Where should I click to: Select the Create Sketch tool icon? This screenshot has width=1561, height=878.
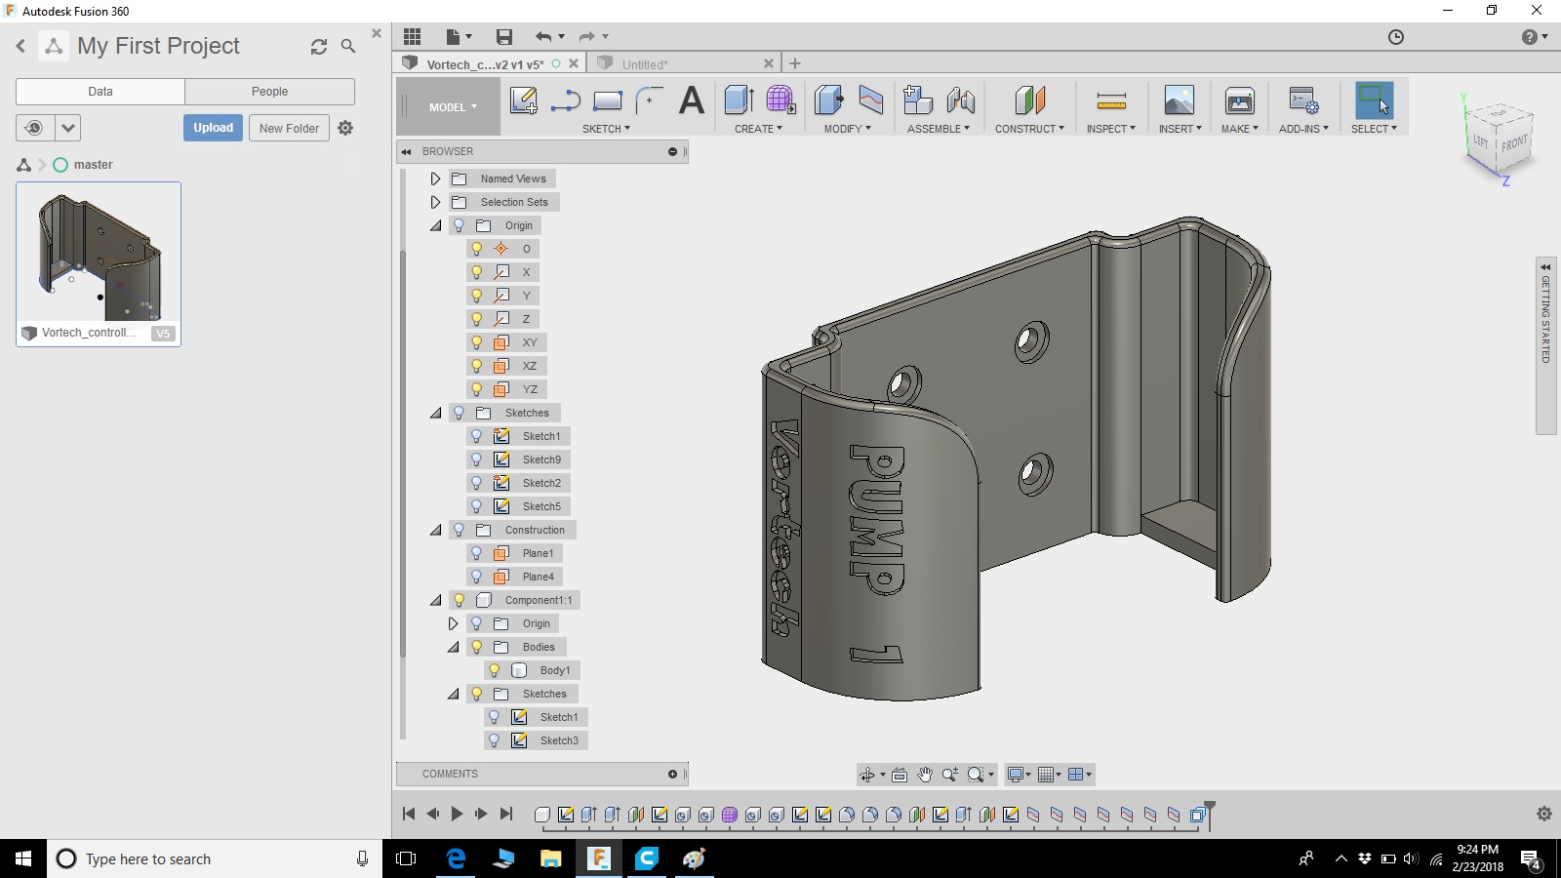point(524,100)
